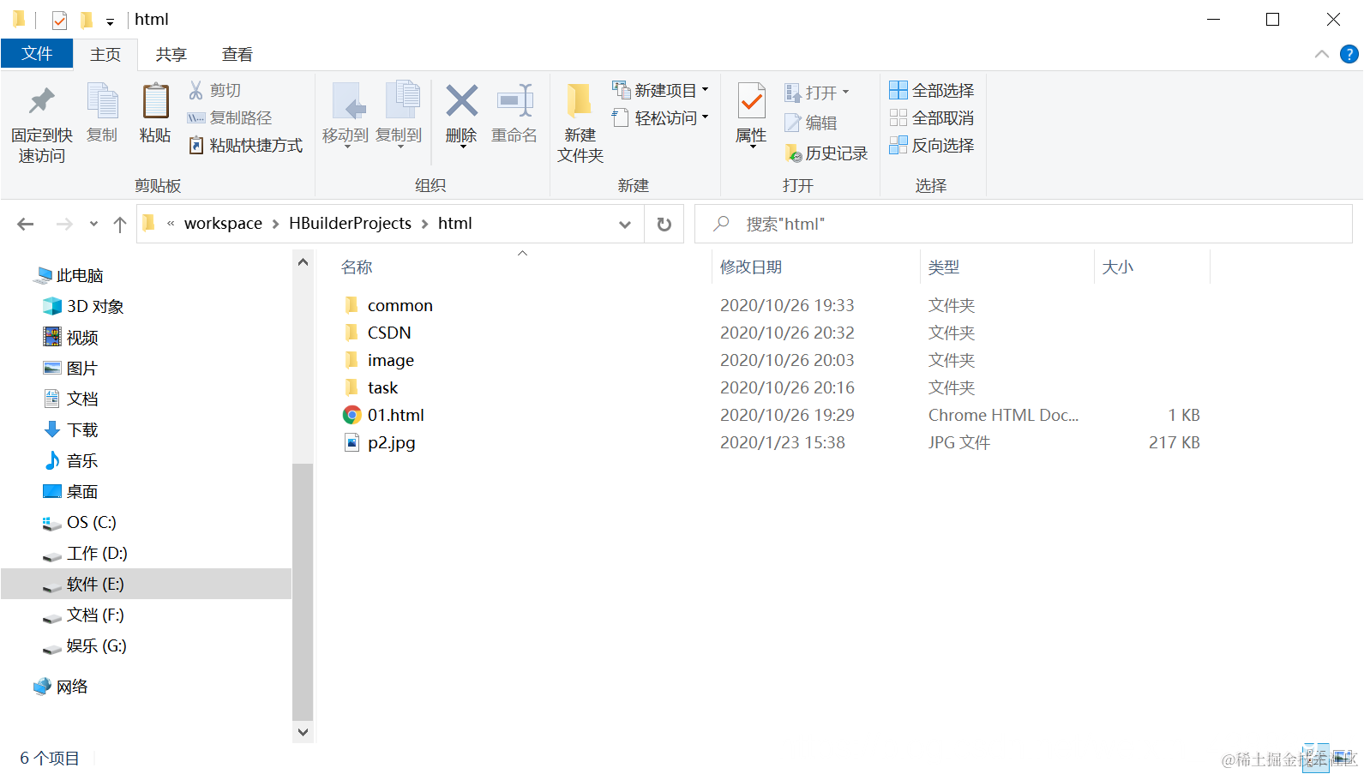The image size is (1364, 774).
Task: Click History (历史记录) icon
Action: [793, 153]
